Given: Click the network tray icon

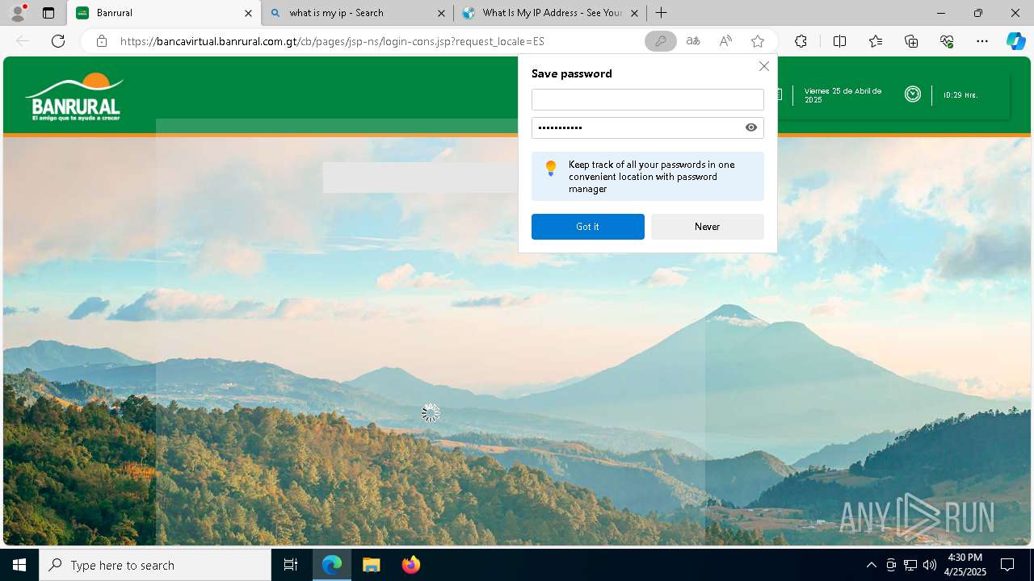Looking at the screenshot, I should 910,565.
